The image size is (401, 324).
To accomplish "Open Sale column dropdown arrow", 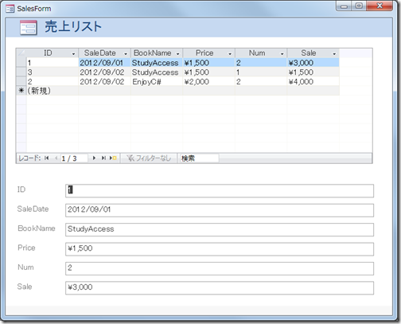I will pyautogui.click(x=334, y=54).
